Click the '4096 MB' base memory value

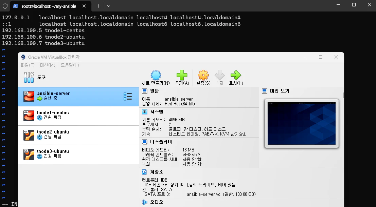point(177,120)
